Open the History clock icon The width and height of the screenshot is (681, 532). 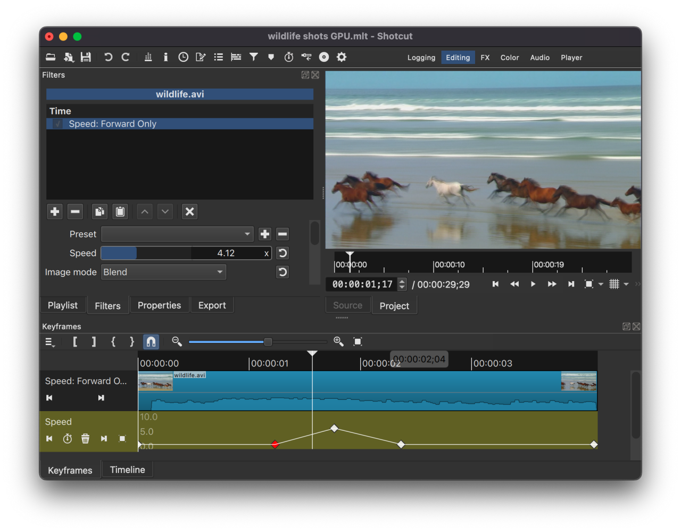(x=183, y=57)
